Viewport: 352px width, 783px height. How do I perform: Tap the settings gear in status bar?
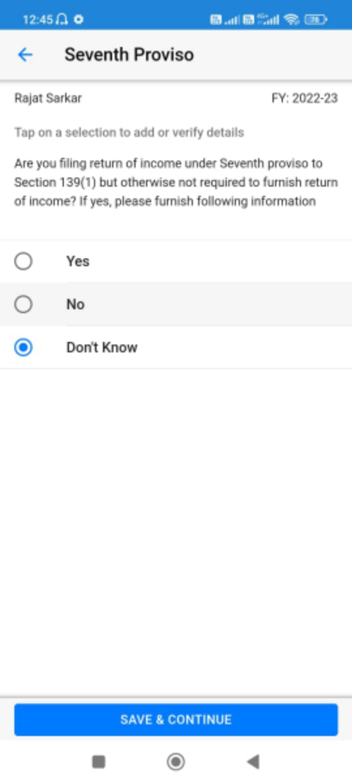pos(79,20)
